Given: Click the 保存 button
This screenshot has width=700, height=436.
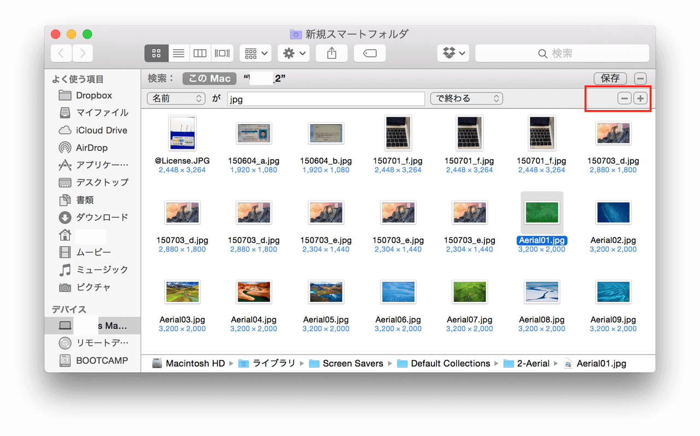Looking at the screenshot, I should click(610, 78).
